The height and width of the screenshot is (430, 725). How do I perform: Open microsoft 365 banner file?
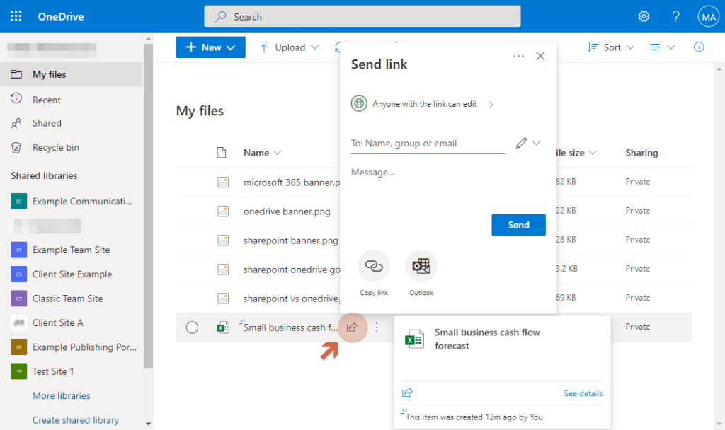[x=292, y=182]
